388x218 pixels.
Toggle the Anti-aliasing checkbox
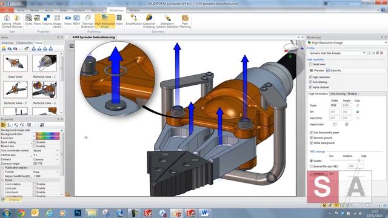click(x=310, y=82)
